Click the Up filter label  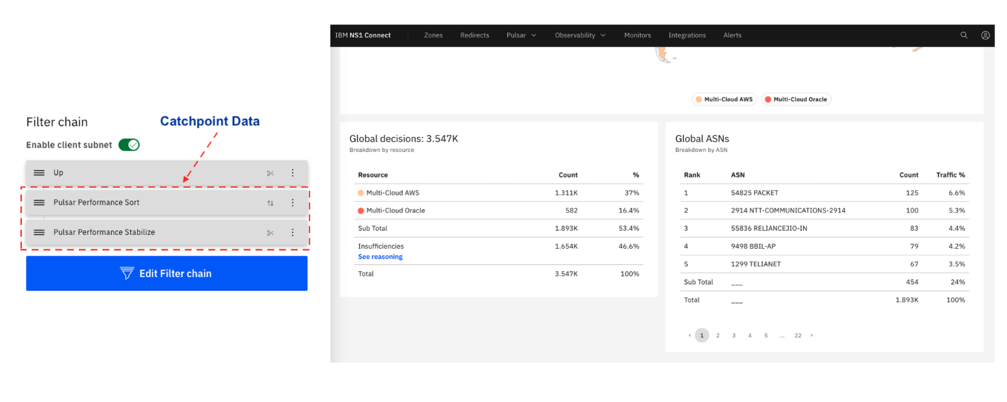tap(58, 173)
